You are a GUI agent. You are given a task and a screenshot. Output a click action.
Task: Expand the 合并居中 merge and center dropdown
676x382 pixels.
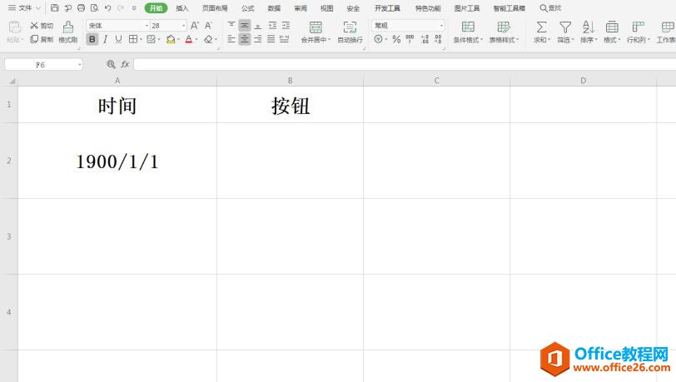pyautogui.click(x=330, y=40)
